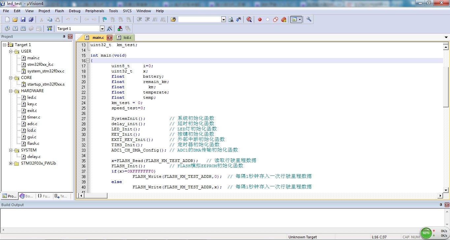Open the Flash menu
The image size is (450, 240).
(59, 11)
